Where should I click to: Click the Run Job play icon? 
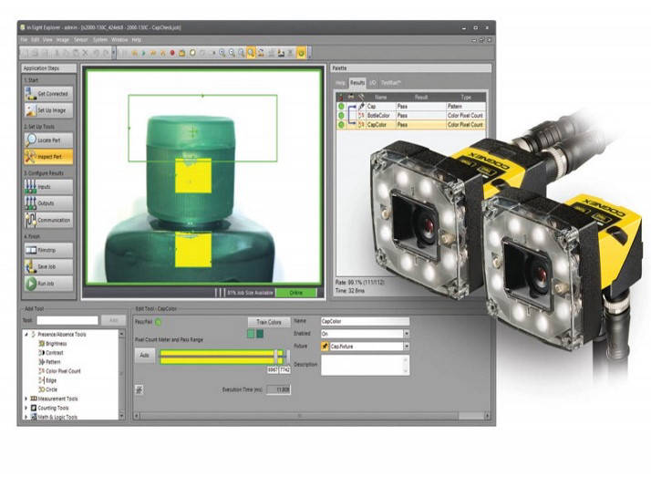[28, 283]
